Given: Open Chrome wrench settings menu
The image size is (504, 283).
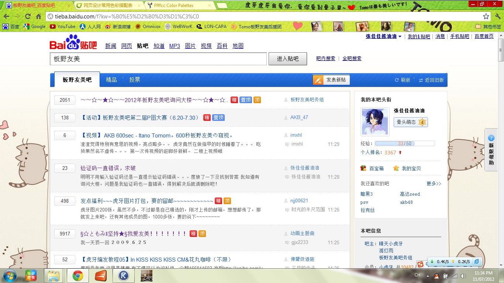Looking at the screenshot, I should pyautogui.click(x=497, y=17).
